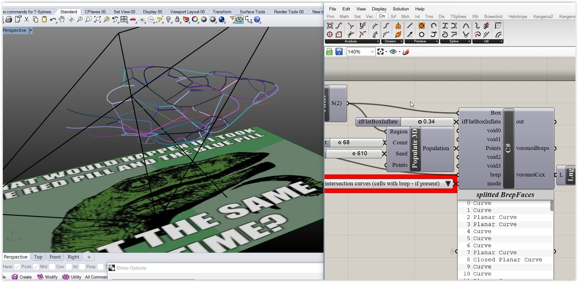This screenshot has width=578, height=282.
Task: Select the Pan hand tool
Action: click(62, 19)
